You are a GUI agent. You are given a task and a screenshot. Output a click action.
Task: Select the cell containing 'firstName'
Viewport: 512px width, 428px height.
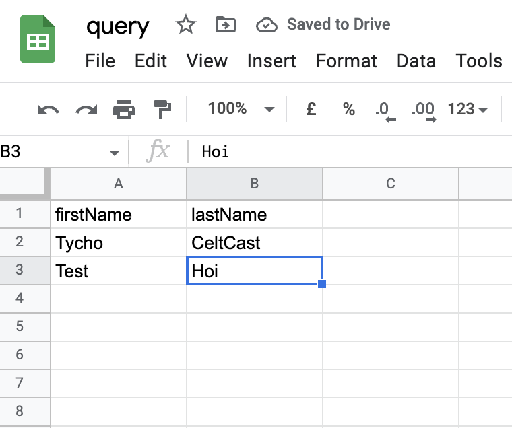click(119, 214)
